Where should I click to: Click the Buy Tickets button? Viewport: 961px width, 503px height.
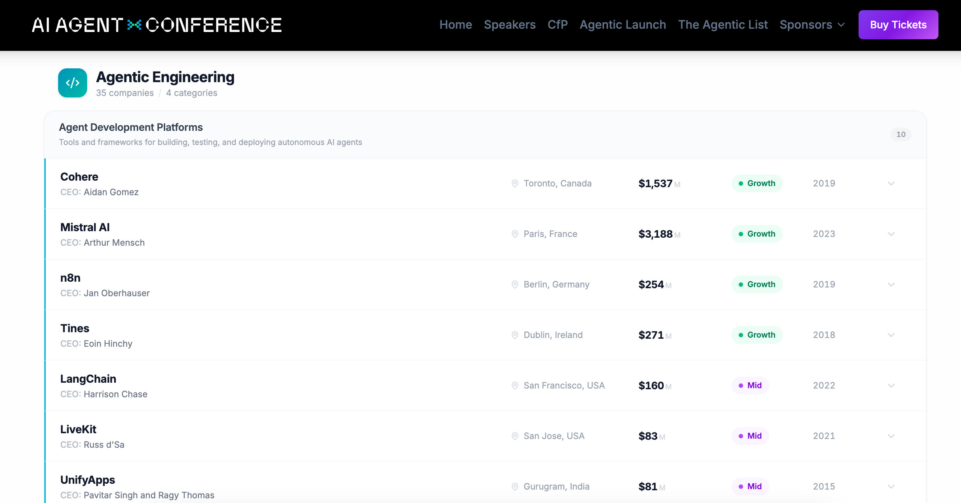898,25
